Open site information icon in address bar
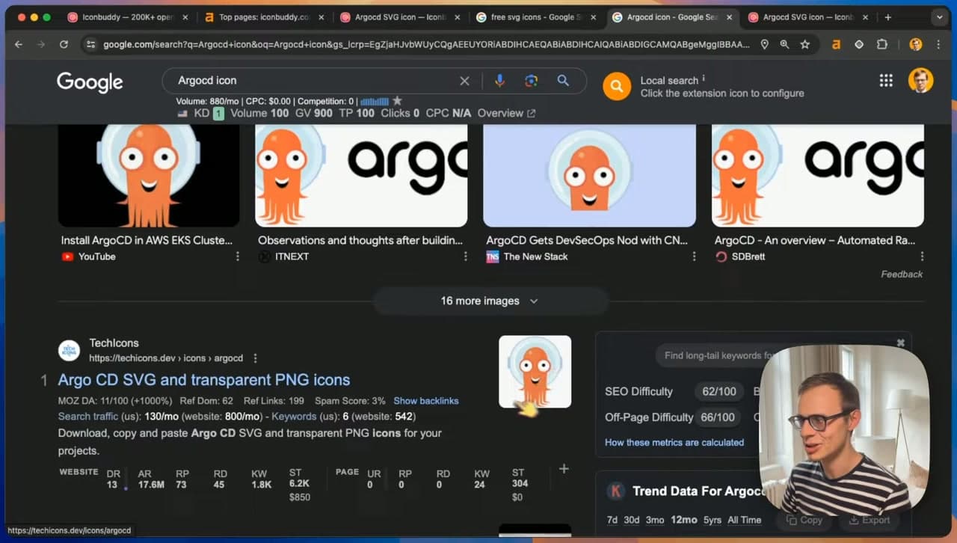The height and width of the screenshot is (543, 957). point(90,45)
